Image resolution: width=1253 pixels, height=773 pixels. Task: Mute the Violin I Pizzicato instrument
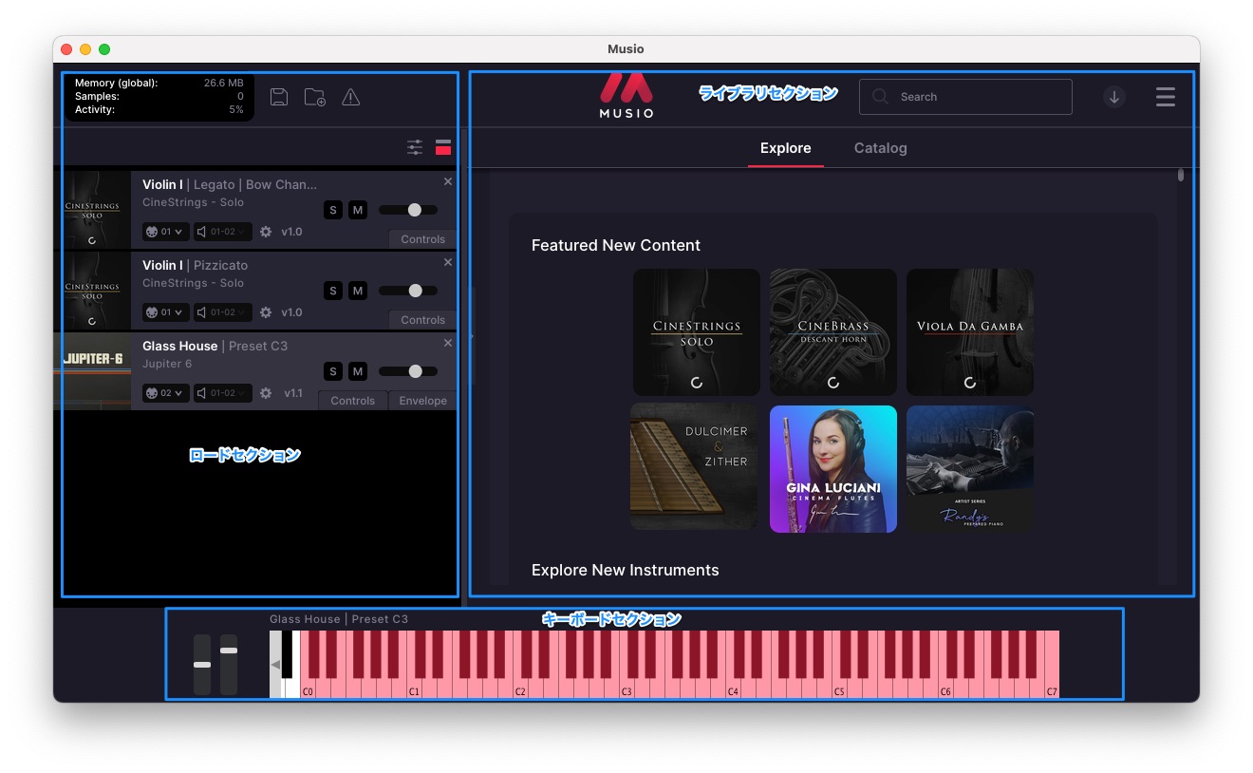coord(358,291)
